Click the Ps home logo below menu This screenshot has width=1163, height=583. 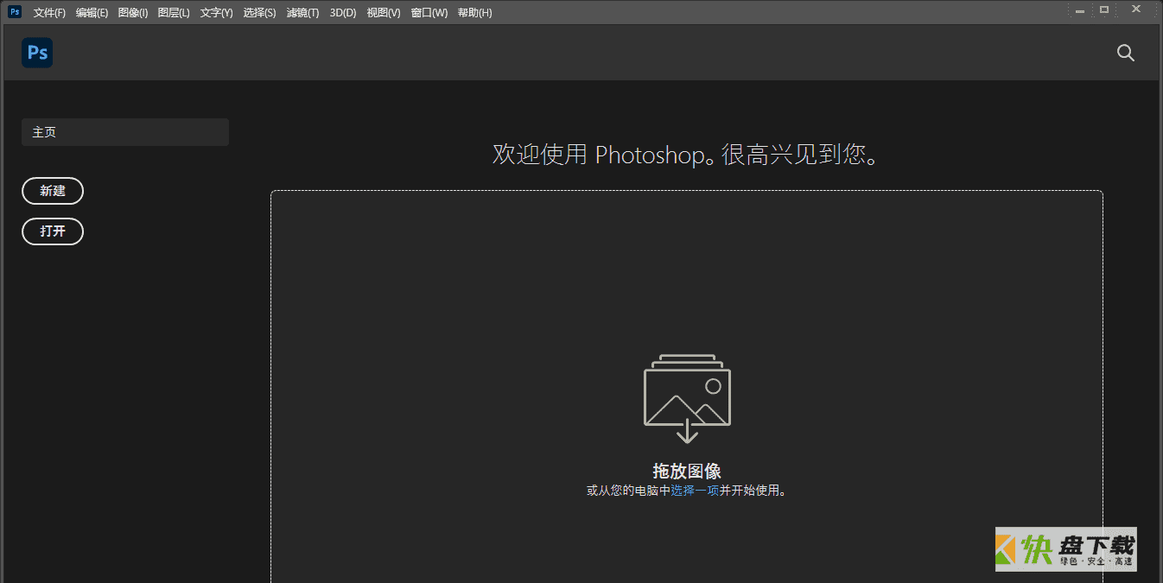coord(37,53)
